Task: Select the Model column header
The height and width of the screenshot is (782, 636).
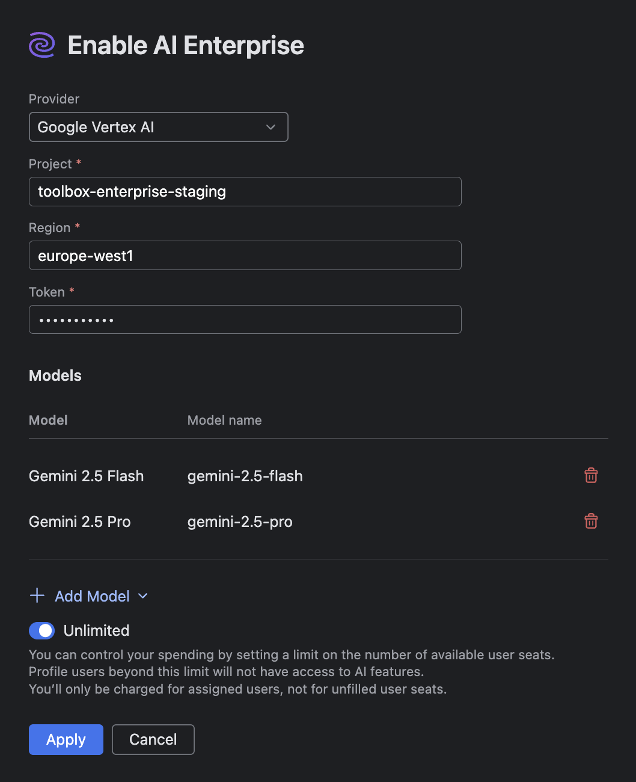Action: point(48,420)
